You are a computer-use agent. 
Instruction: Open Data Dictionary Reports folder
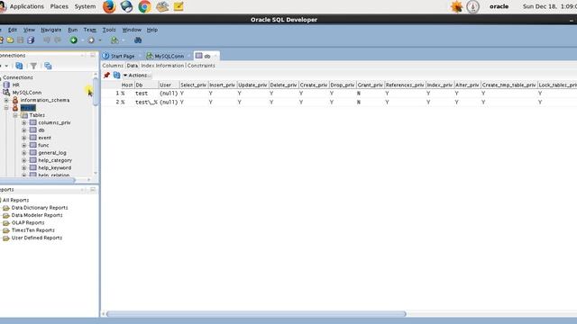click(40, 208)
